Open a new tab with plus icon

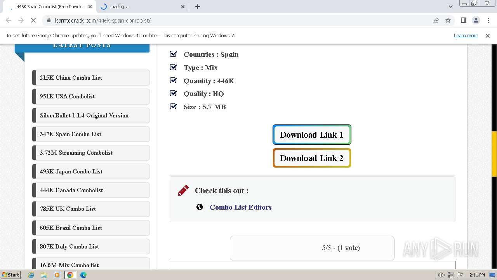[198, 7]
